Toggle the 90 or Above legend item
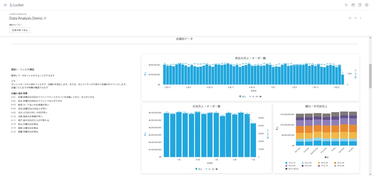The image size is (372, 176). tap(292, 169)
